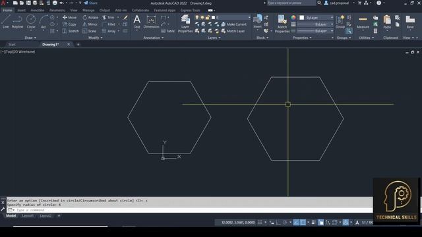The image size is (422, 237).
Task: Click the Plot printer icon
Action: click(55, 3)
